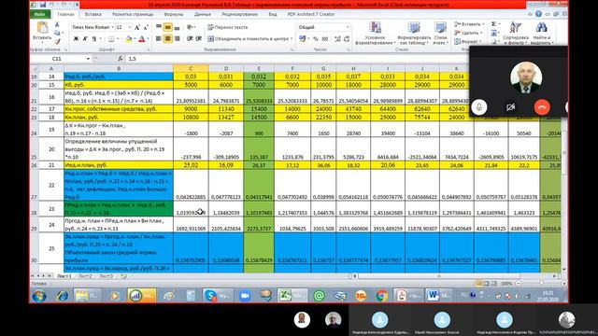Click the Cut scissors icon
Screen dimensions: 598x336
click(x=57, y=25)
